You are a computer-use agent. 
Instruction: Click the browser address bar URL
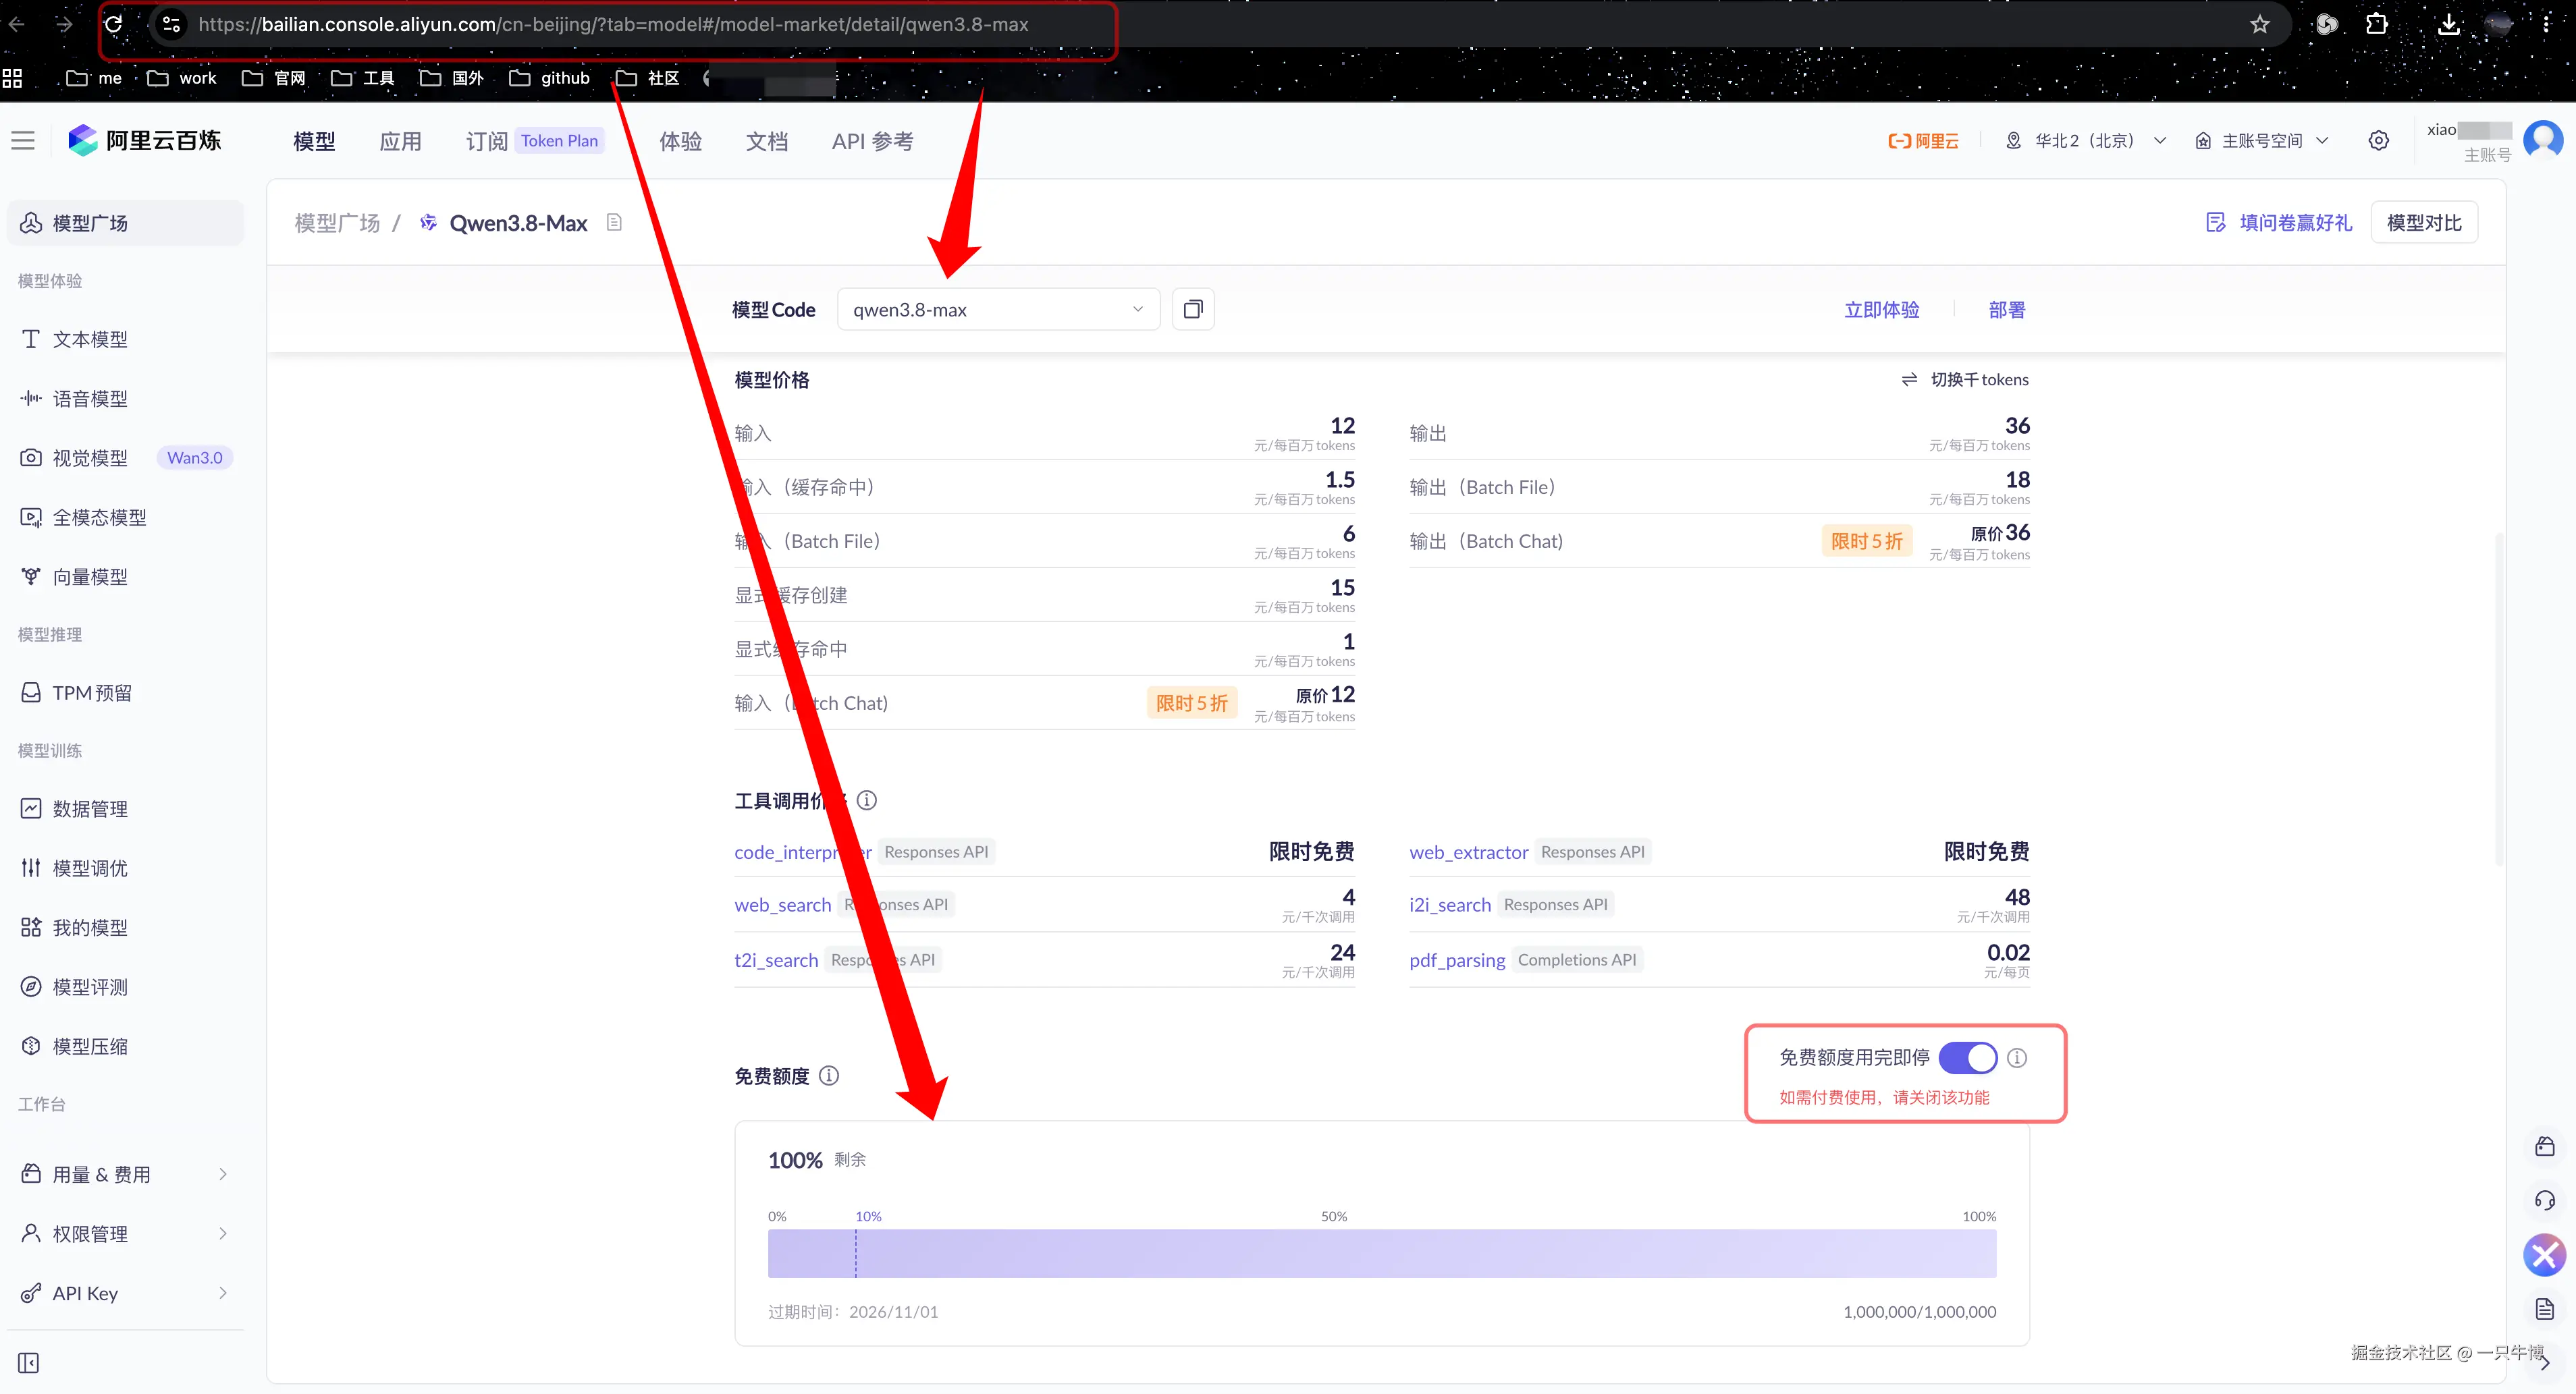tap(613, 24)
